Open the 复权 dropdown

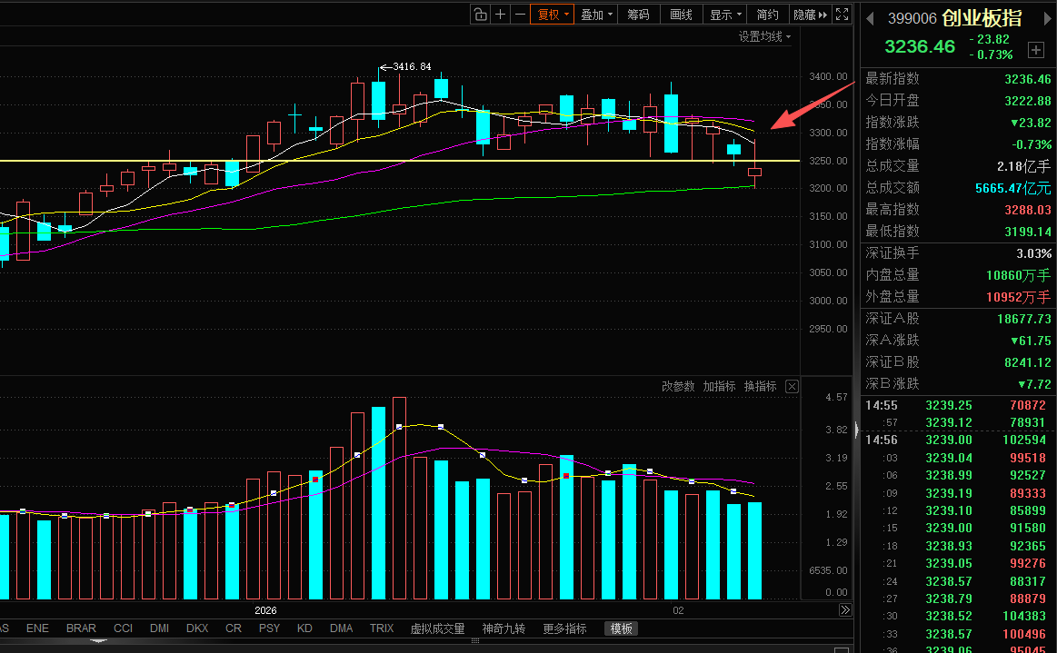[552, 15]
